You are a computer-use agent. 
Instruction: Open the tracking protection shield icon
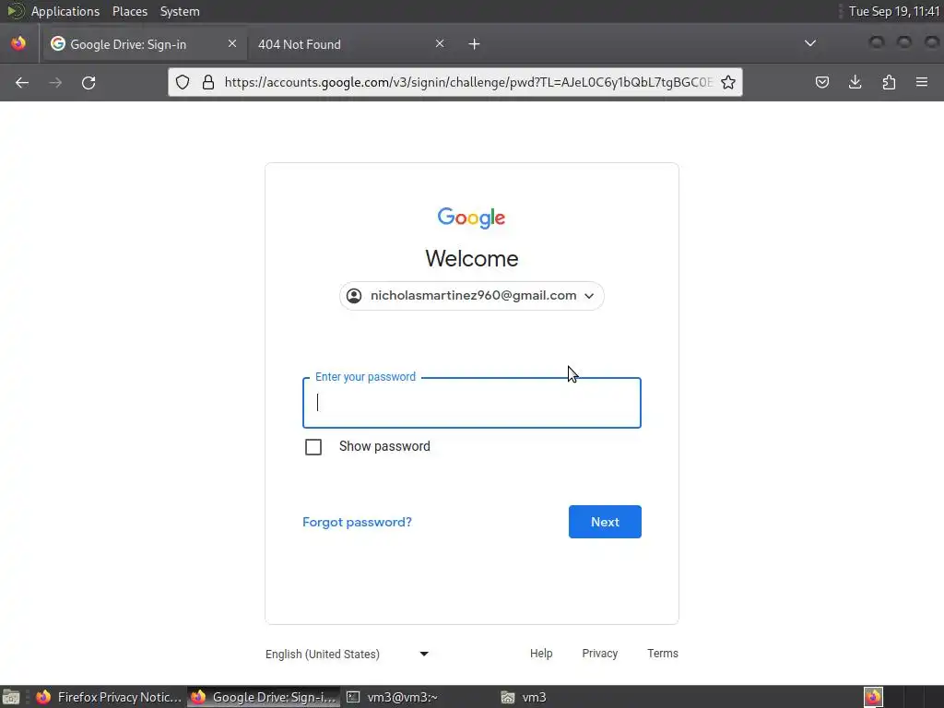click(183, 82)
